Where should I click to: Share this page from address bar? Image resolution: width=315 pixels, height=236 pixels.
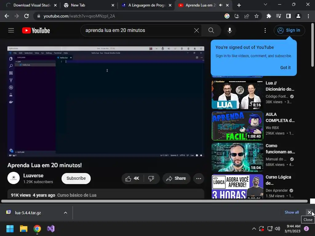[x=246, y=16]
